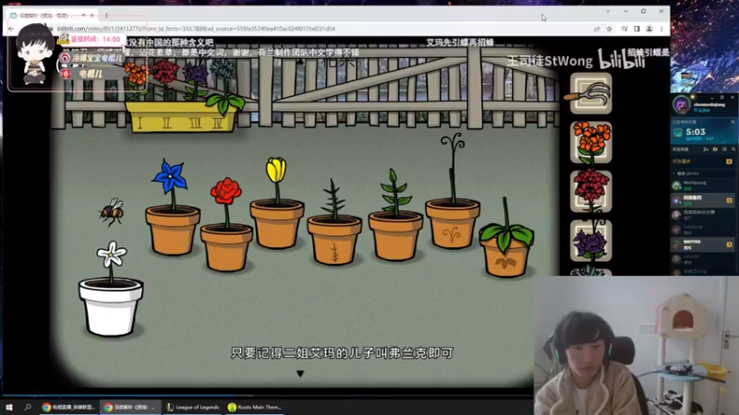The height and width of the screenshot is (415, 739).
Task: Toggle Chrome side panel
Action: (x=636, y=29)
